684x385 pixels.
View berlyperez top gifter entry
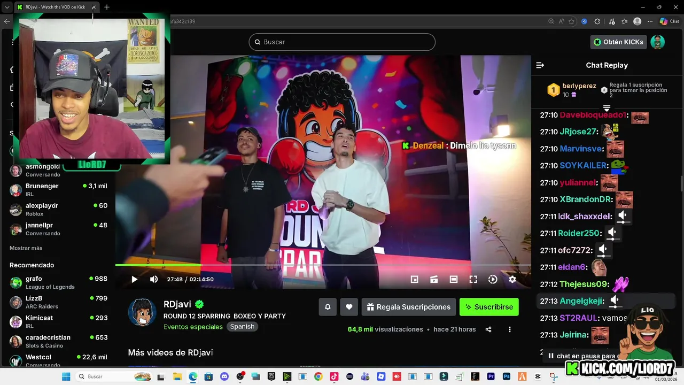tap(571, 90)
